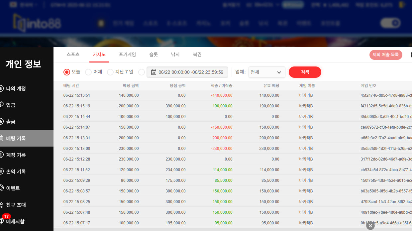Select the 어제 radio button
412x231 pixels.
(88, 72)
